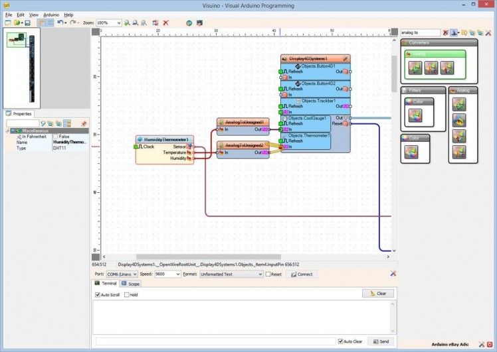This screenshot has width=497, height=352.
Task: Click the red X delete toolbar icon
Action: coord(165,23)
